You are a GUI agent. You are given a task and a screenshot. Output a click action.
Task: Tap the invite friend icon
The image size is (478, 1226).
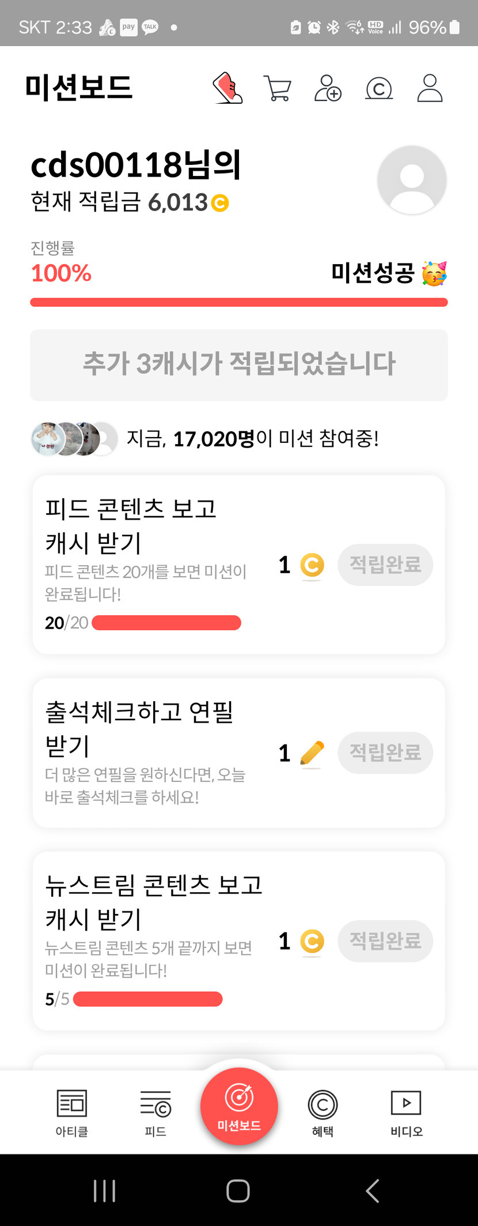328,88
